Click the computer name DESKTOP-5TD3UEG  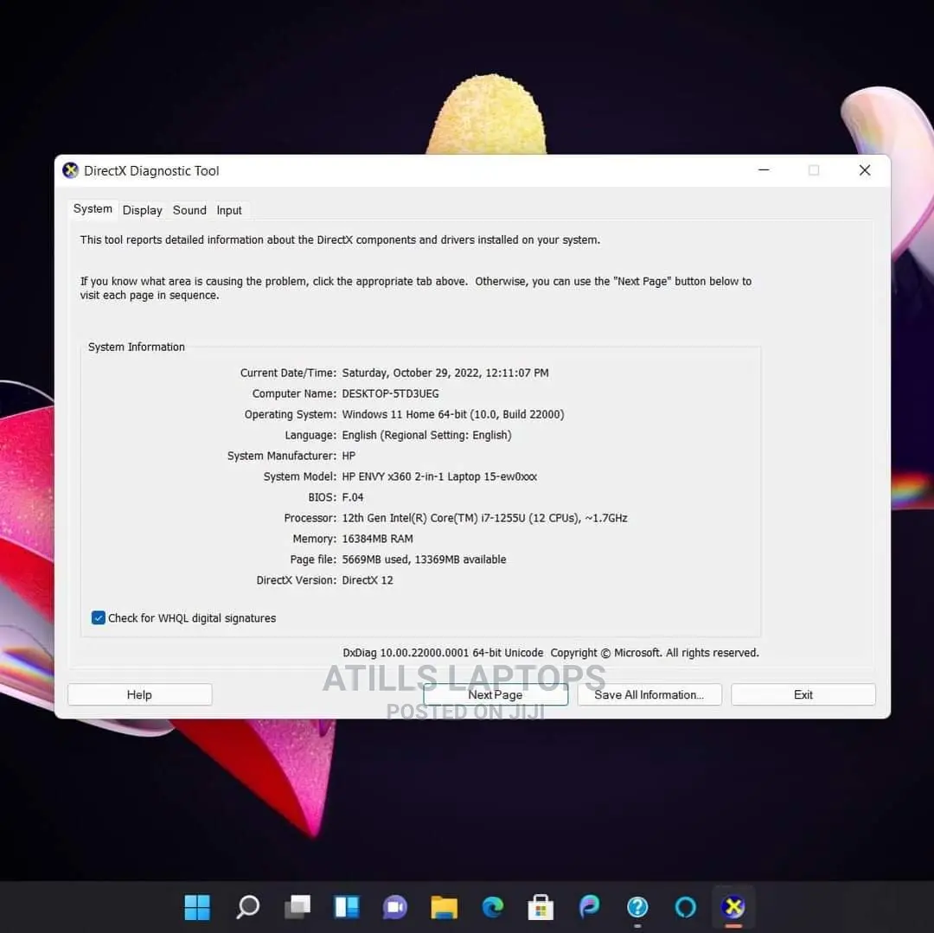coord(390,393)
